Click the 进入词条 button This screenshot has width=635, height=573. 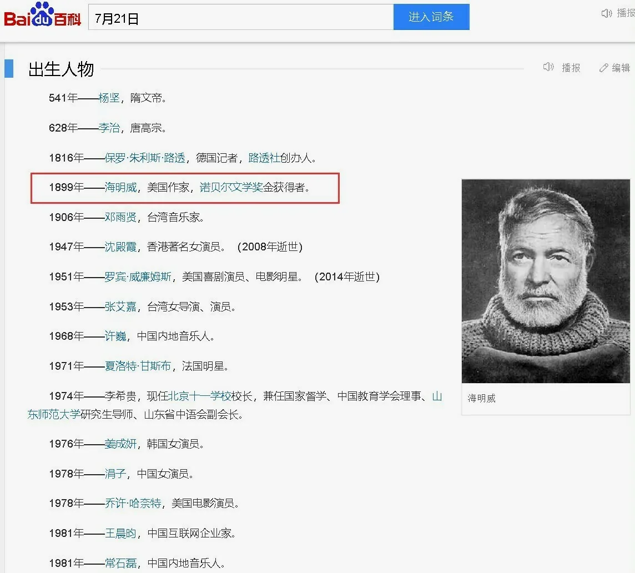431,17
